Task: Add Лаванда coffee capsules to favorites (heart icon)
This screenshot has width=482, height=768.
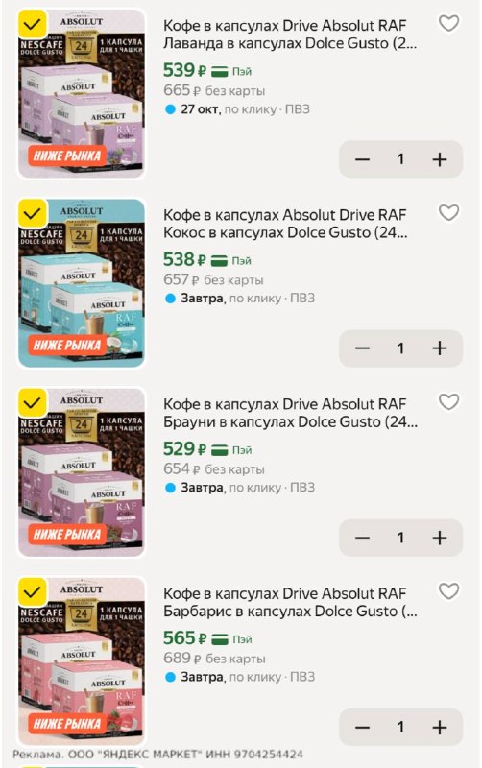Action: coord(448,23)
